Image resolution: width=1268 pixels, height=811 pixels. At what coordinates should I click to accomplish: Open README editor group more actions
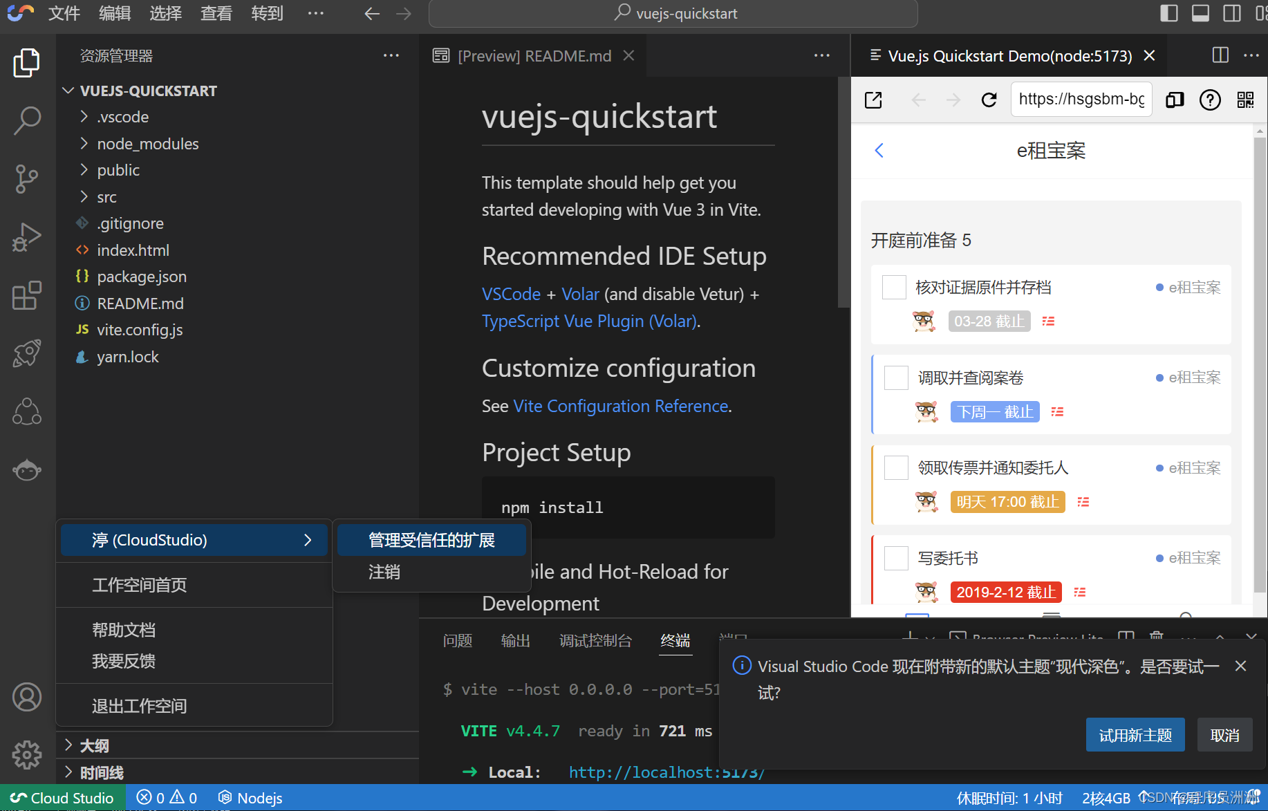822,55
